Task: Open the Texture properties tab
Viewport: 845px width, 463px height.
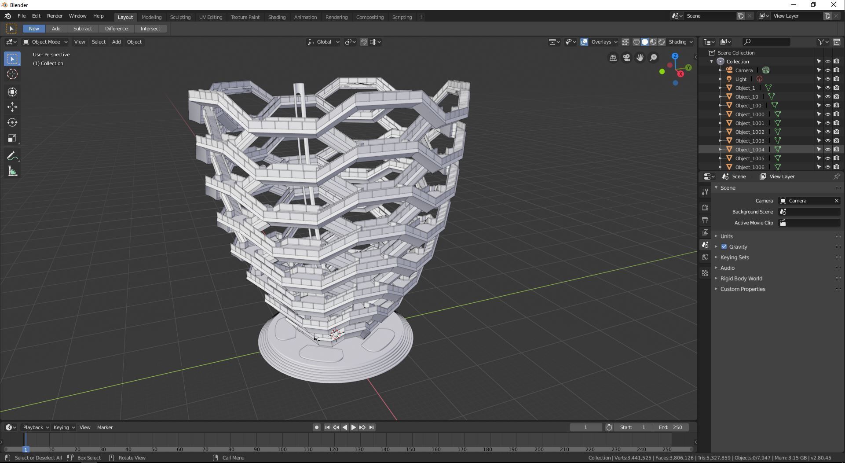Action: point(705,273)
